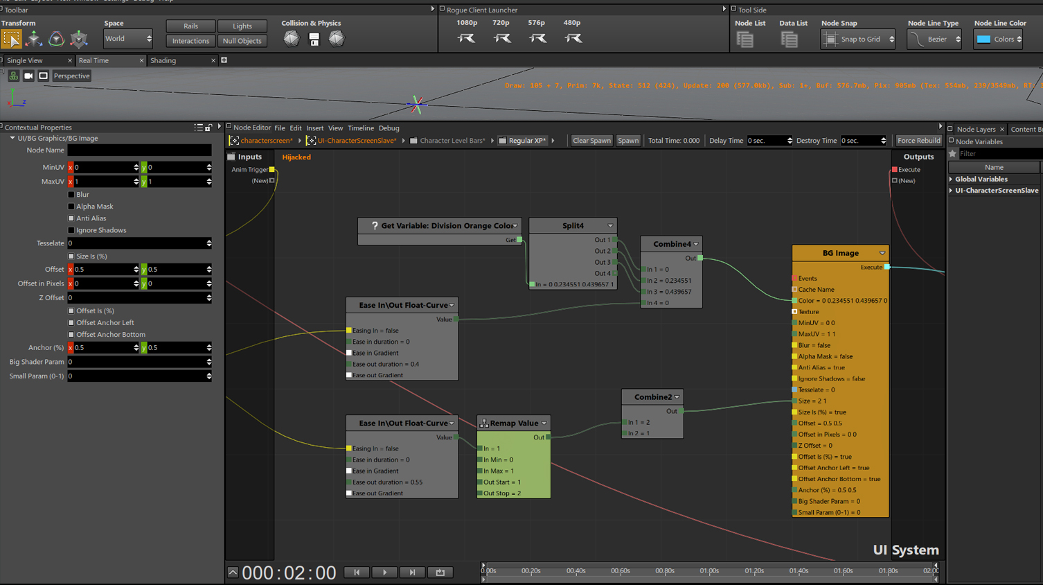Launch Rogue client at 480p

(573, 38)
